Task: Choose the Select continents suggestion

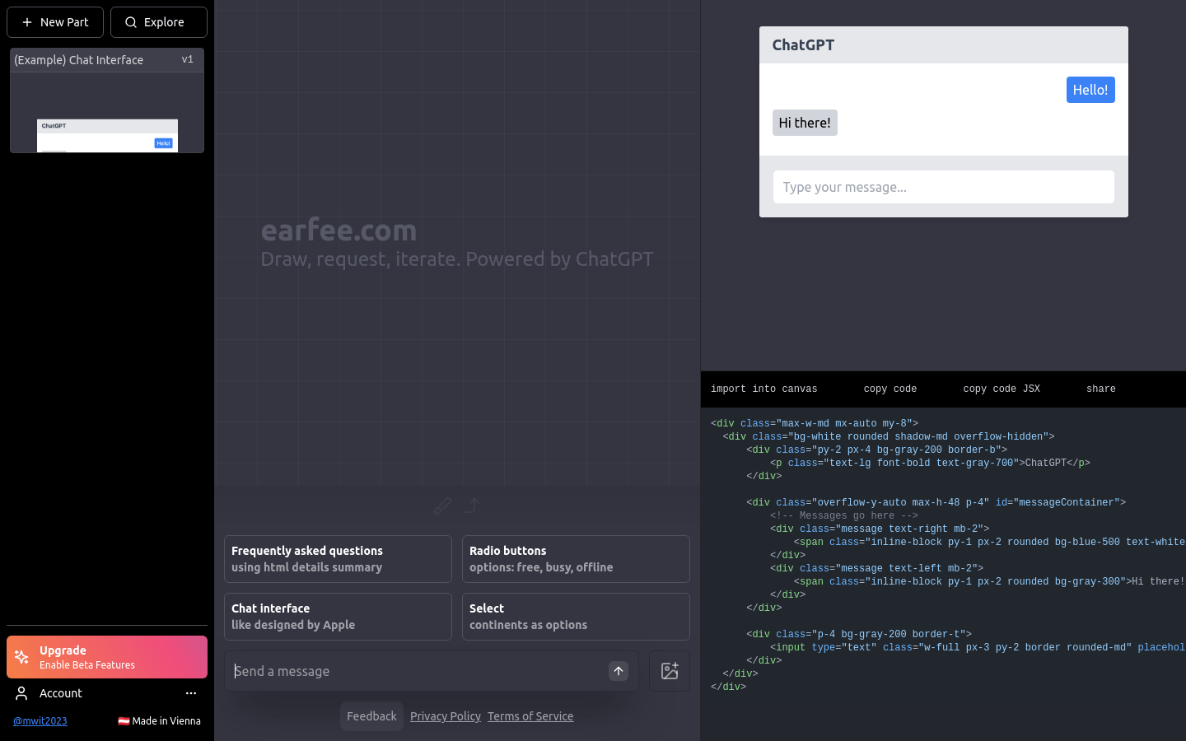Action: point(576,617)
